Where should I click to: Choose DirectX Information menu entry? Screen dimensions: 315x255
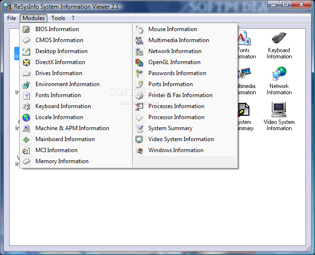click(76, 63)
